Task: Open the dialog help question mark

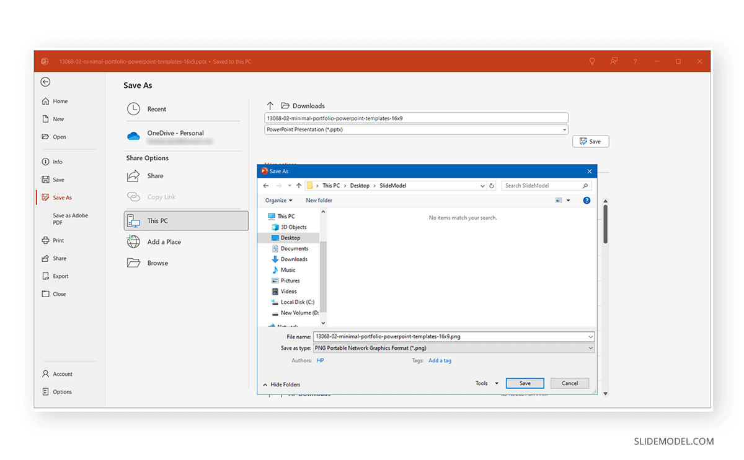Action: [x=587, y=200]
